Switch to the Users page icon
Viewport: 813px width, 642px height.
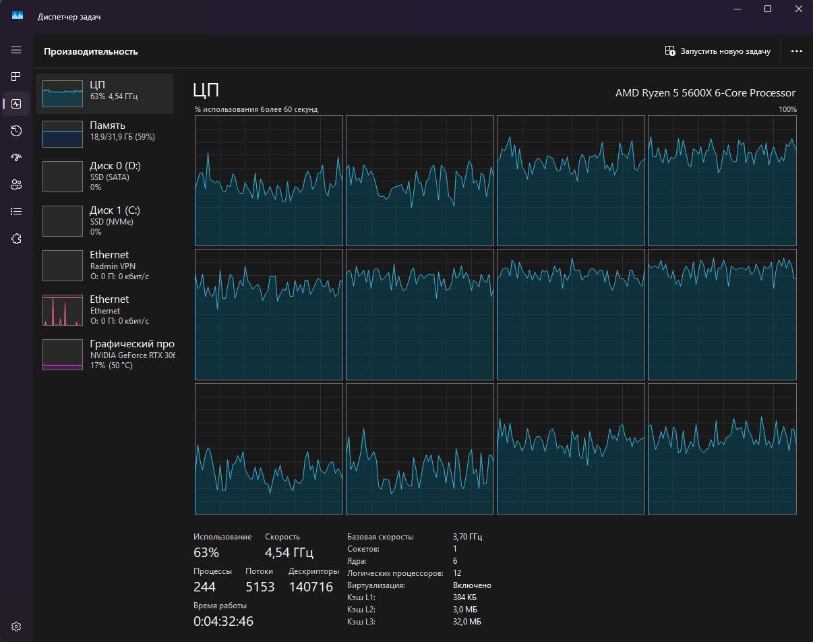16,185
